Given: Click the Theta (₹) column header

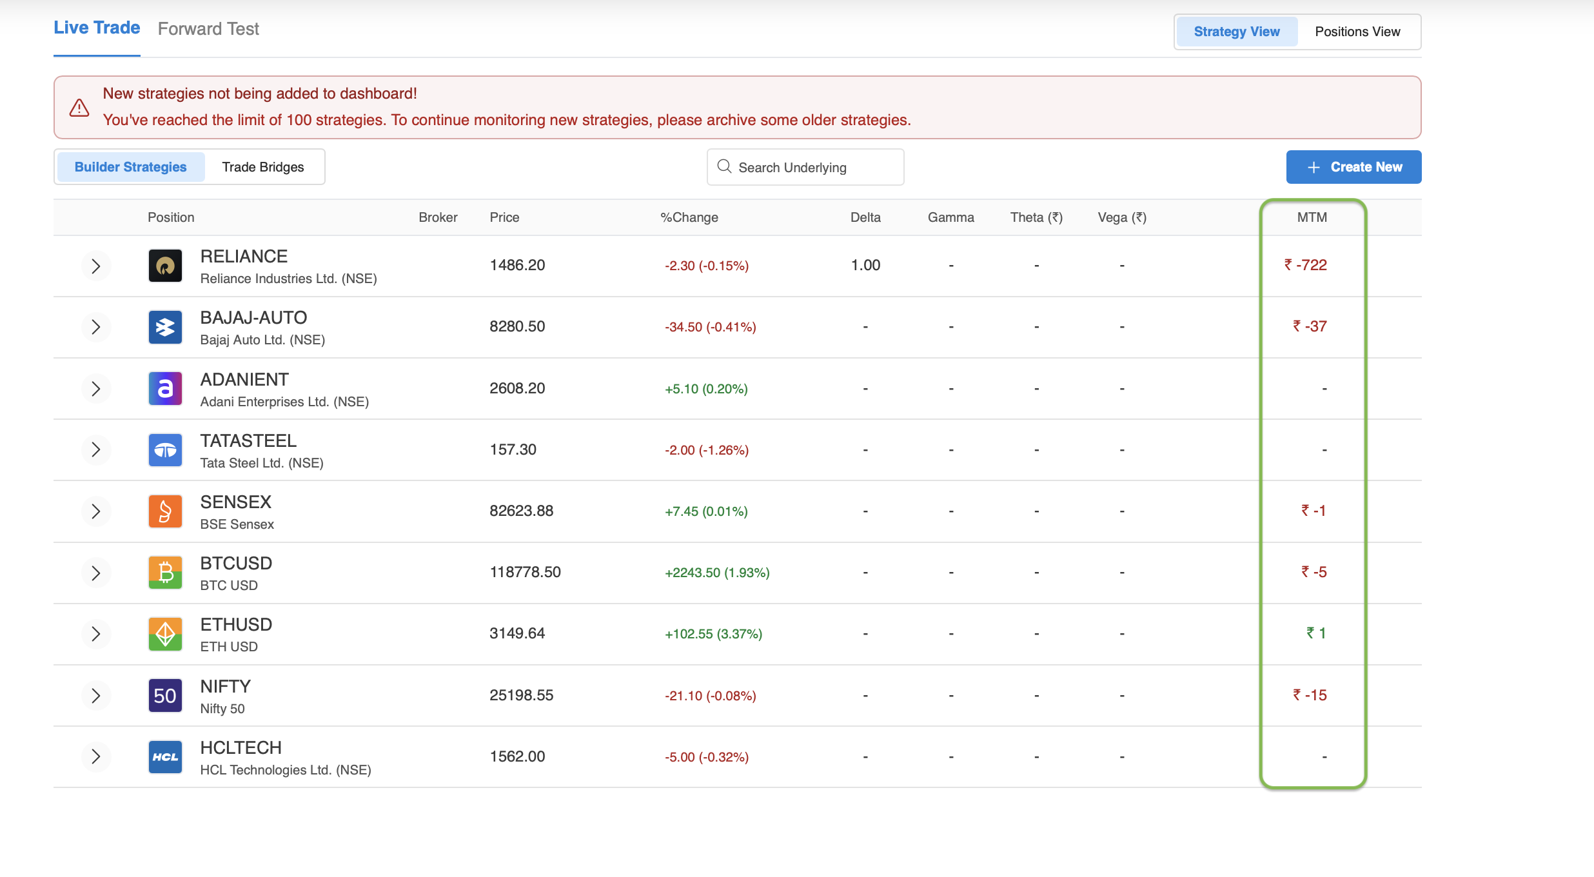Looking at the screenshot, I should 1036,217.
